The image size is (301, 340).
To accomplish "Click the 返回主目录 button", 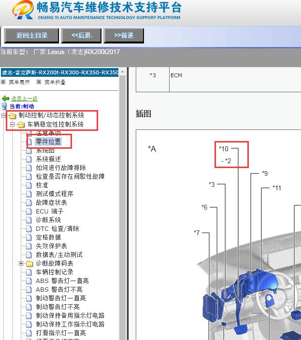I will pyautogui.click(x=31, y=36).
